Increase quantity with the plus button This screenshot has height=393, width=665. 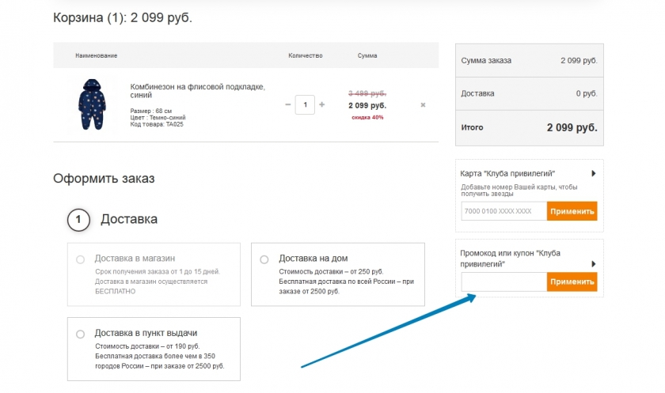point(321,104)
